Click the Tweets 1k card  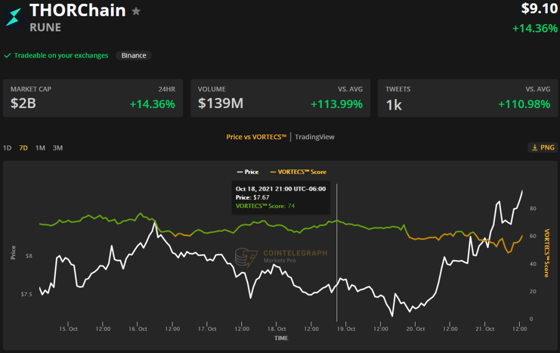click(468, 98)
